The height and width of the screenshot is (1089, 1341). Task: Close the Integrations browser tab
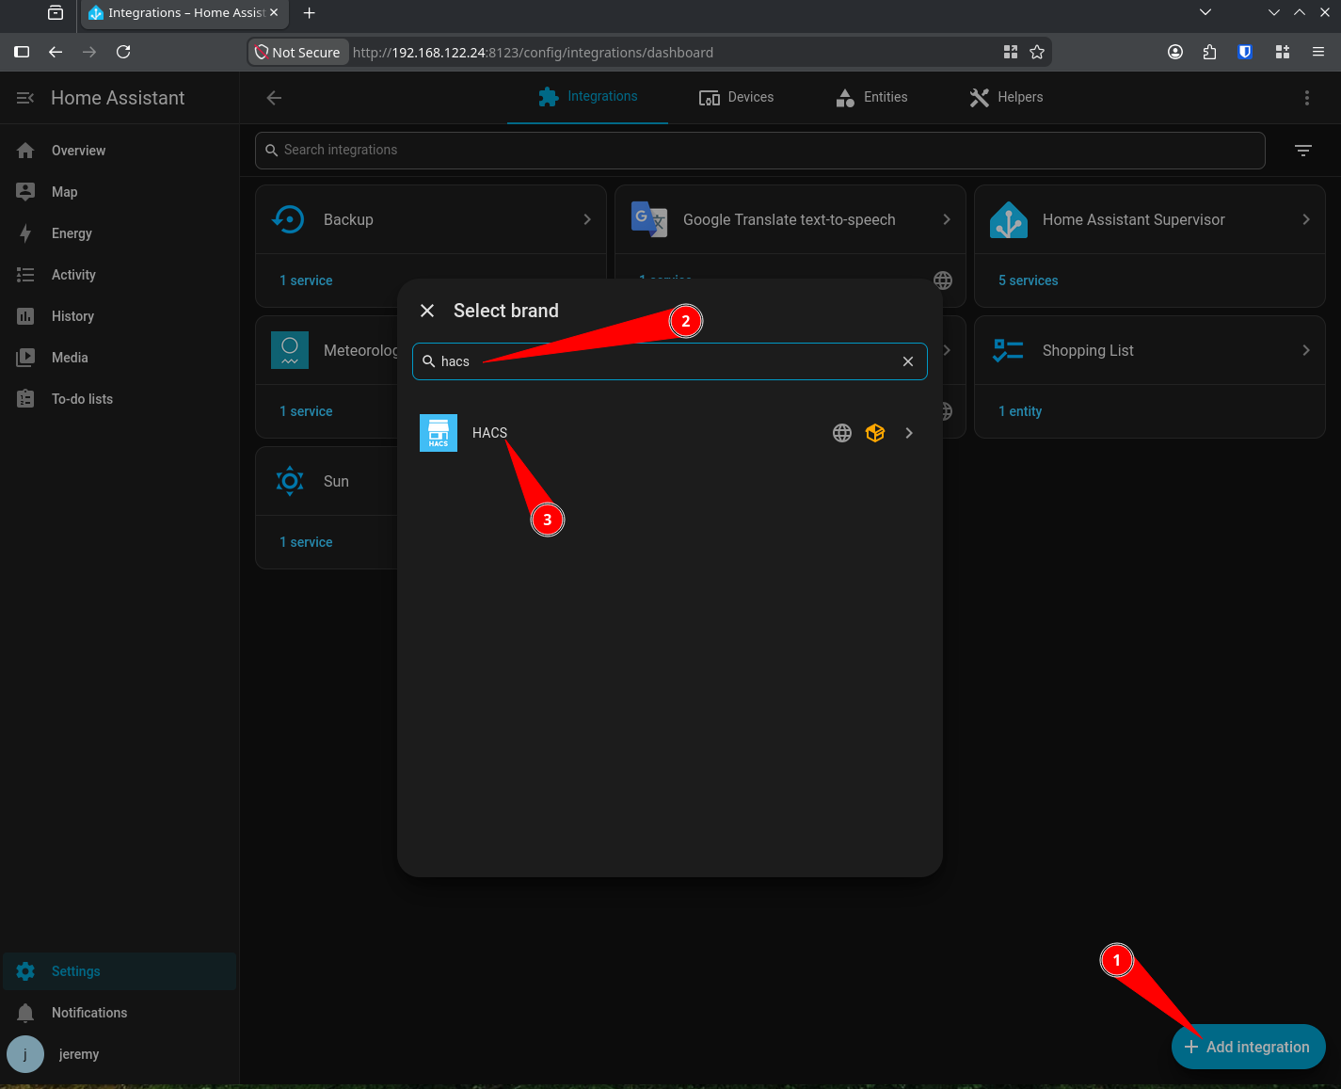pyautogui.click(x=274, y=12)
